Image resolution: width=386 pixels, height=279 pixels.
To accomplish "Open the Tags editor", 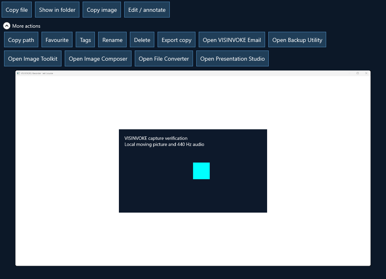I will point(86,40).
